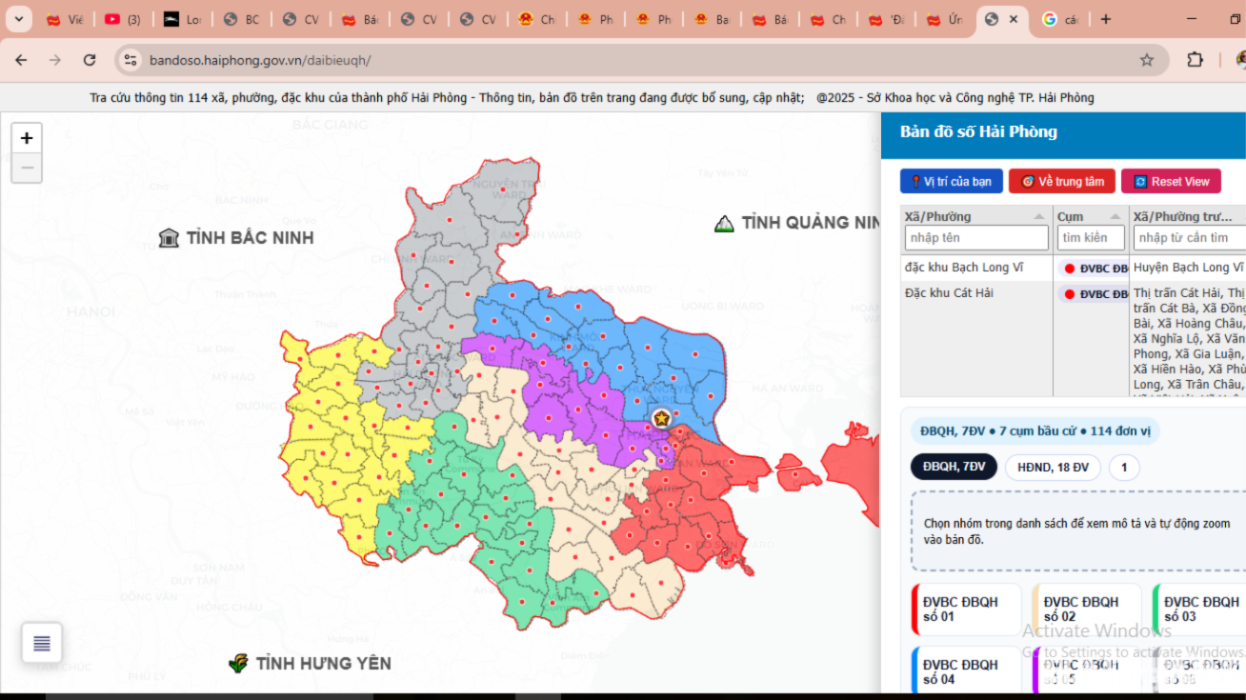
Task: Click the Vị trí của bạn button
Action: tap(951, 181)
